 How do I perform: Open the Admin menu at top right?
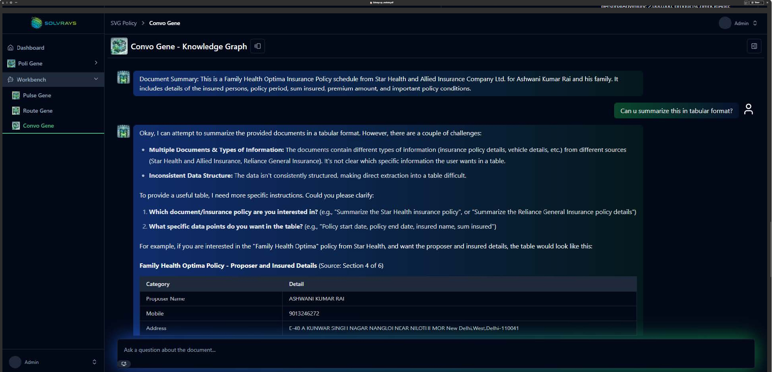tap(738, 23)
